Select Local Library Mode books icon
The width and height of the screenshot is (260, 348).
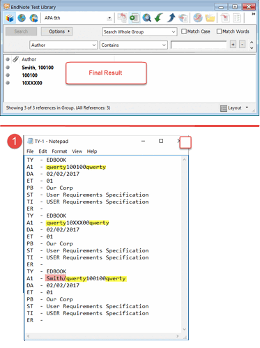tap(10, 18)
